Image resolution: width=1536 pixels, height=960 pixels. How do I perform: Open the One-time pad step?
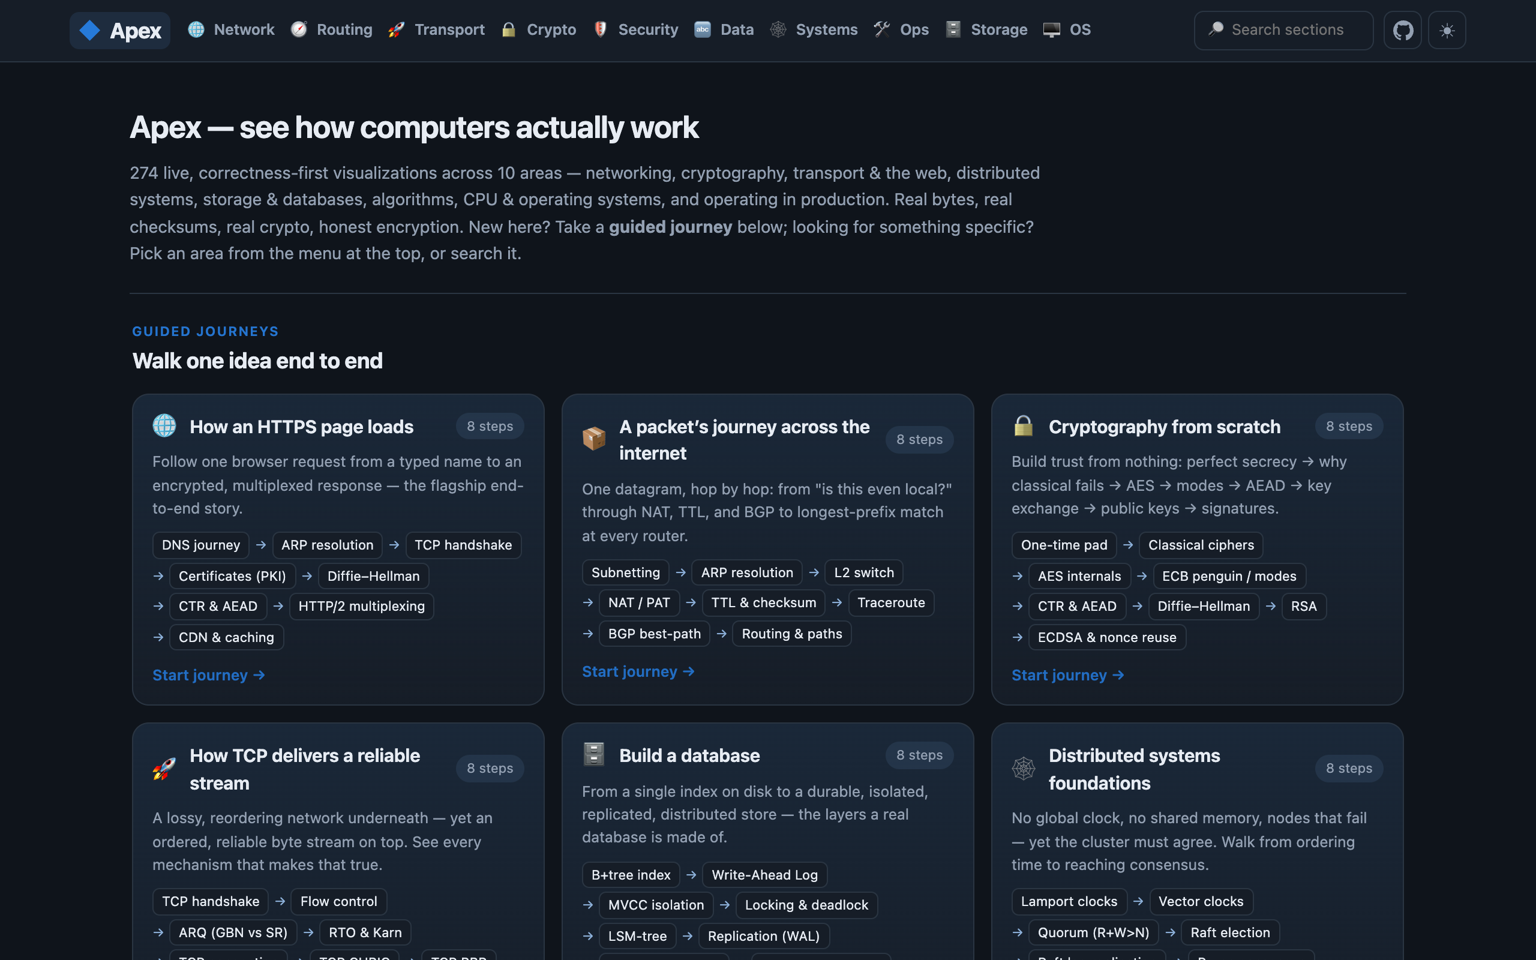(x=1064, y=545)
